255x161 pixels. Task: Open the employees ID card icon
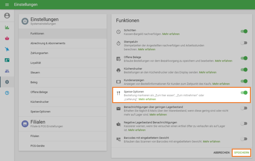tap(7, 60)
